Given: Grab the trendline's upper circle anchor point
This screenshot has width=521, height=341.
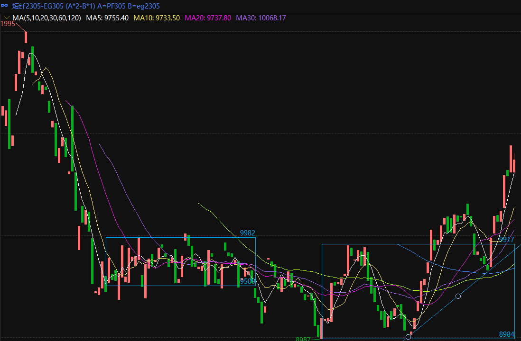Looking at the screenshot, I should [458, 296].
